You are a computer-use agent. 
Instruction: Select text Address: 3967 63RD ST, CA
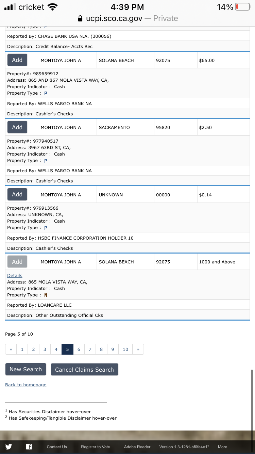(39, 148)
